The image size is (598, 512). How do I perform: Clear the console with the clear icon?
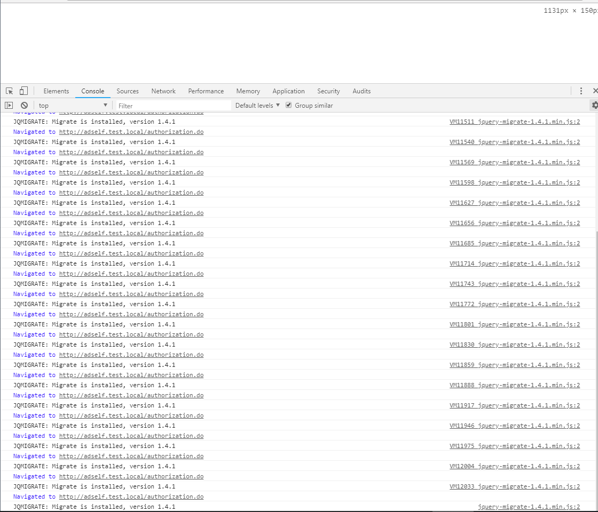(x=24, y=106)
